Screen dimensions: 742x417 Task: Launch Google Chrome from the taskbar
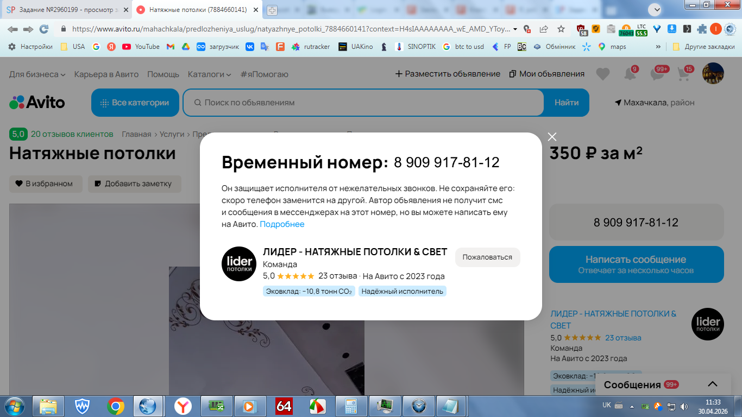pos(116,406)
